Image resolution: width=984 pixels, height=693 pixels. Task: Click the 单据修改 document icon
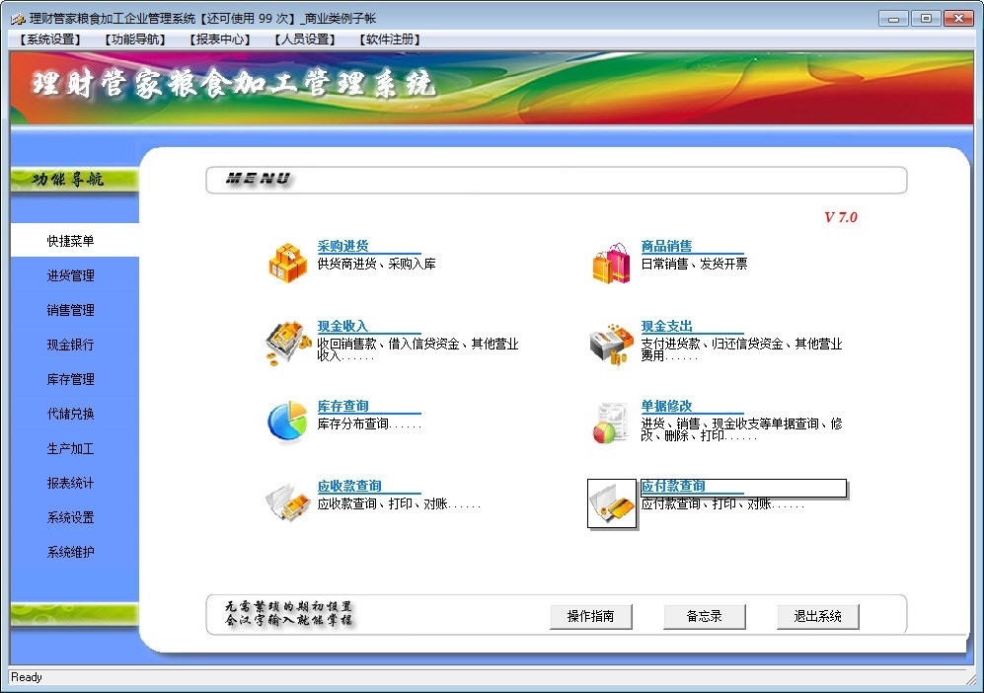pos(610,423)
